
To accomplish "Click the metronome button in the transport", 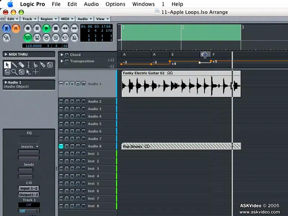I will [75, 38].
